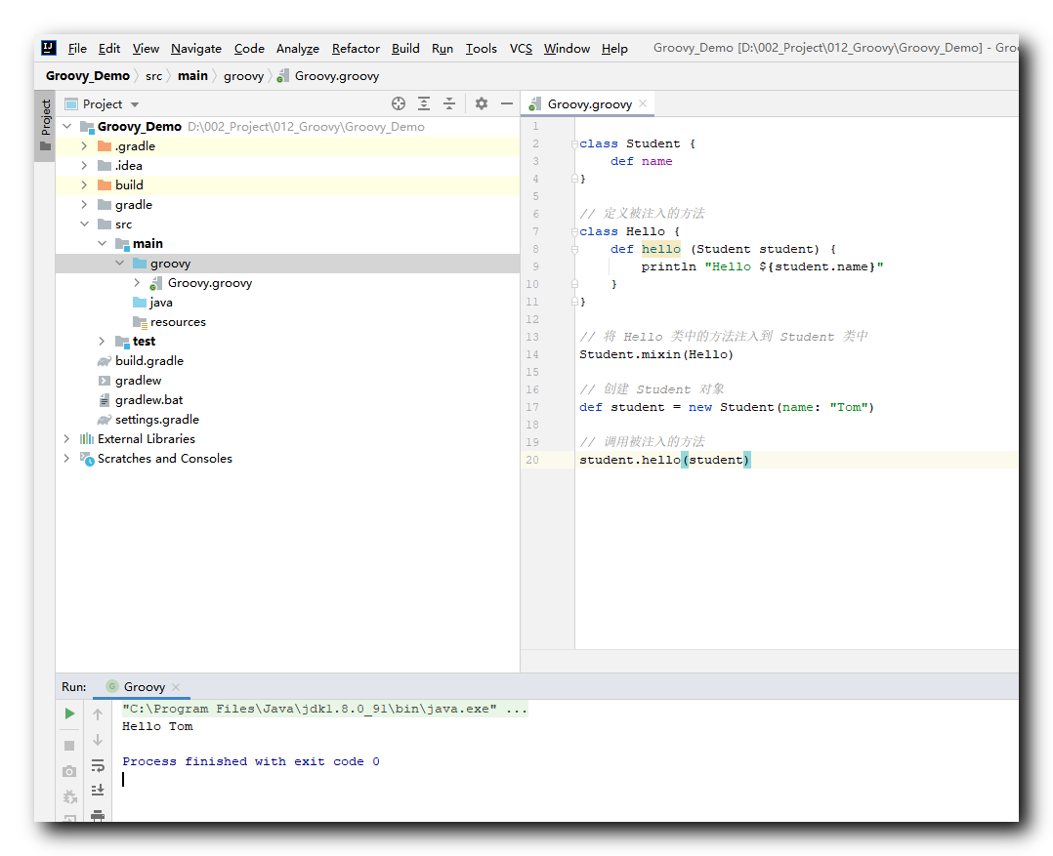The height and width of the screenshot is (856, 1053).
Task: Hide the Project panel with the minus icon
Action: pos(507,104)
